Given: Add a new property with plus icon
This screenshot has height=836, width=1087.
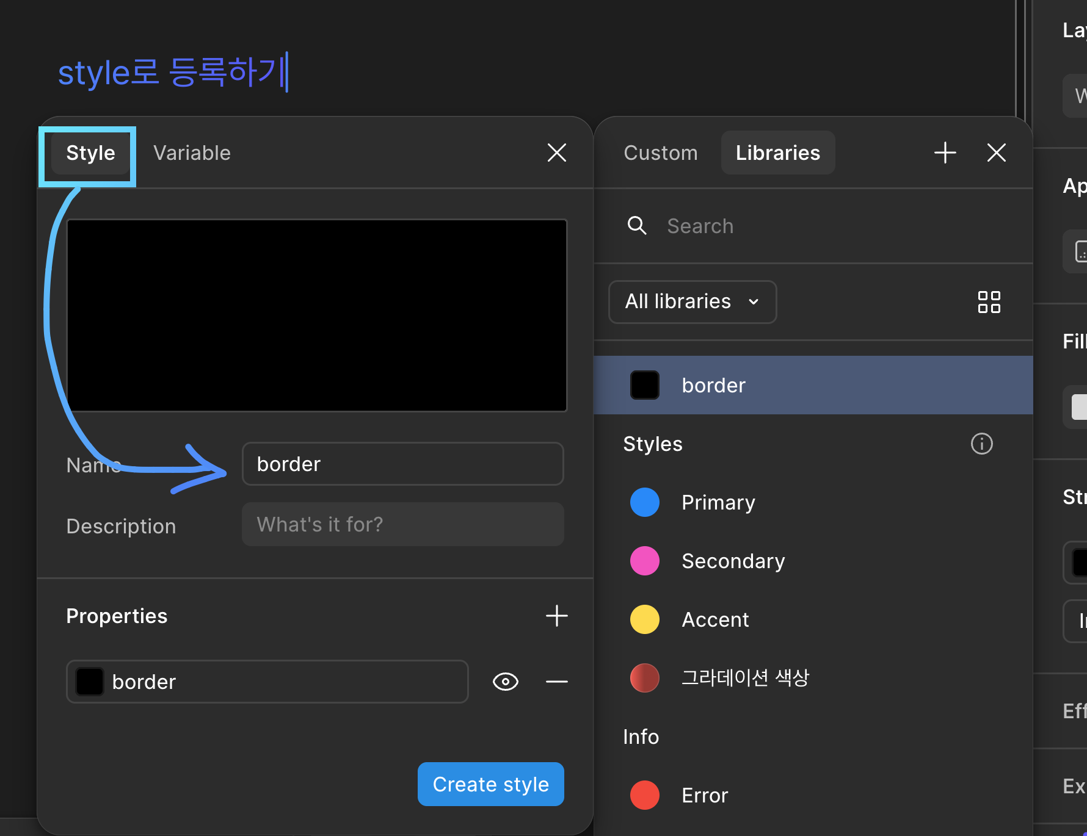Looking at the screenshot, I should coord(556,616).
